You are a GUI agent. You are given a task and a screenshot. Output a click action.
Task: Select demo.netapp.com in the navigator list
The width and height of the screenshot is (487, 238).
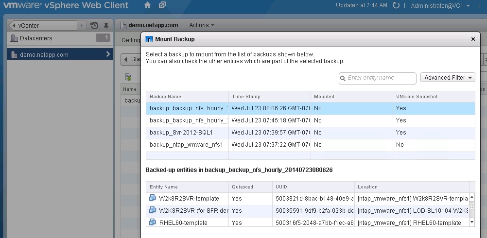click(x=60, y=54)
